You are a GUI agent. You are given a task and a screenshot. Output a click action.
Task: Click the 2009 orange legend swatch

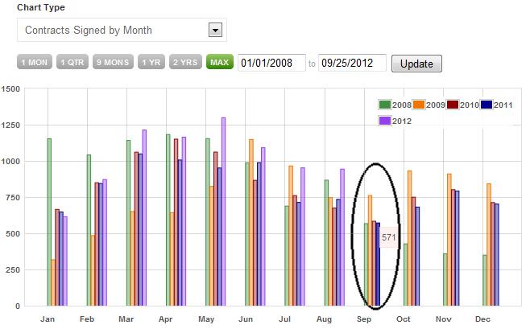(419, 105)
